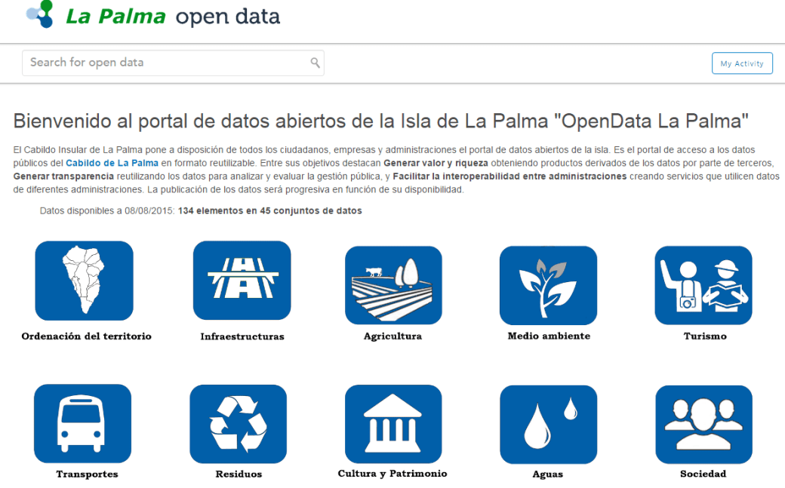The height and width of the screenshot is (488, 785).
Task: Click the Ordenación del territorio island map icon
Action: click(x=84, y=281)
